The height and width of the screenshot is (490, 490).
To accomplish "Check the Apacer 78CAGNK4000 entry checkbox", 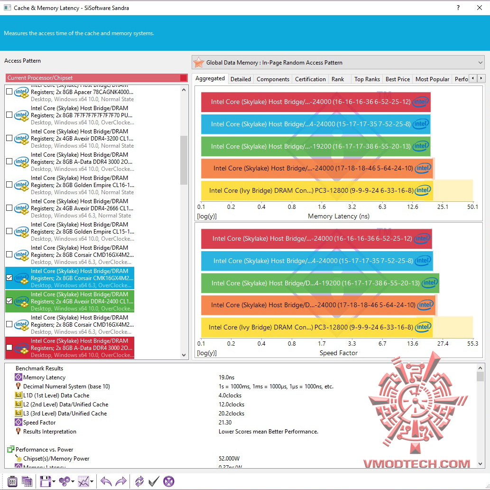I will click(x=9, y=91).
